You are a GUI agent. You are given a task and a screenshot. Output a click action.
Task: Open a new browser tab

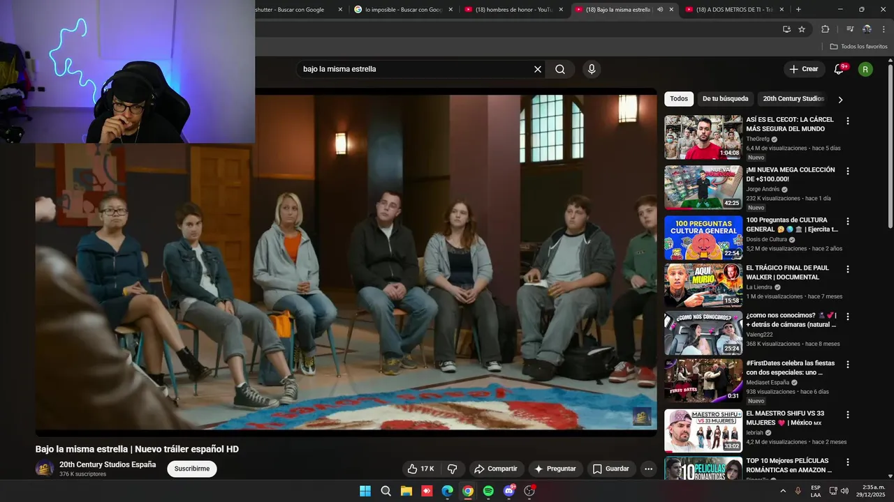(798, 9)
